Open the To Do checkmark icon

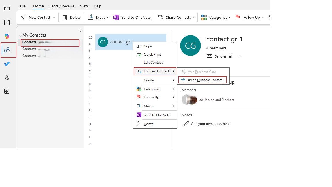(x=7, y=64)
